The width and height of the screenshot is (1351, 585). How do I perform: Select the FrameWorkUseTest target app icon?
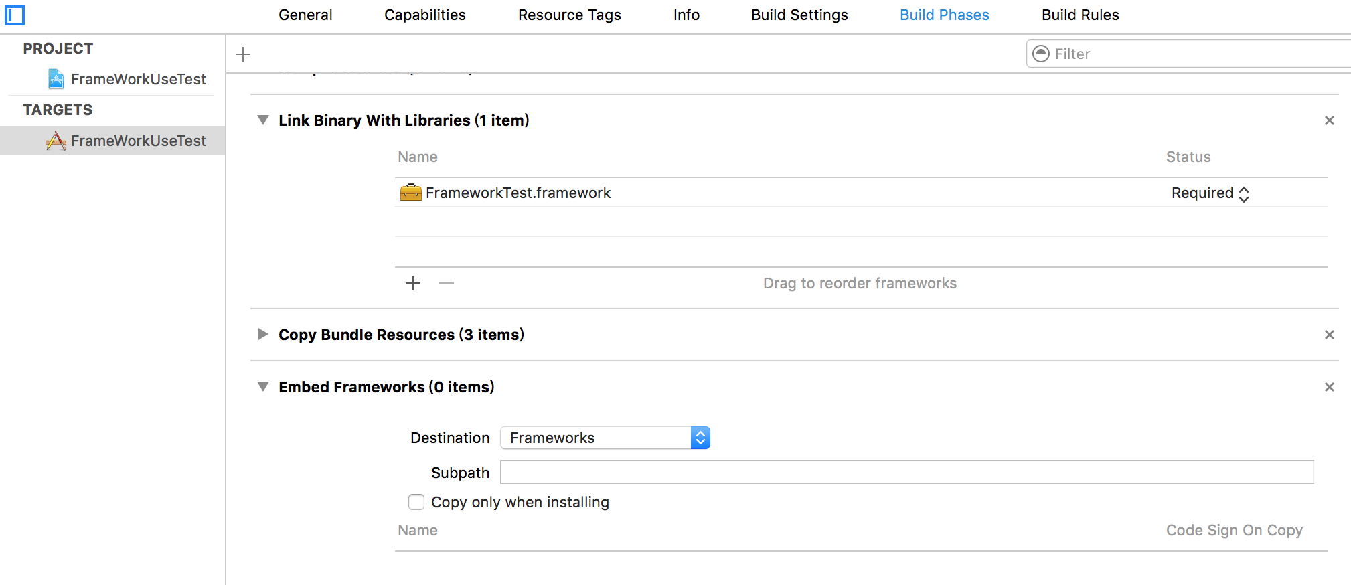coord(56,141)
